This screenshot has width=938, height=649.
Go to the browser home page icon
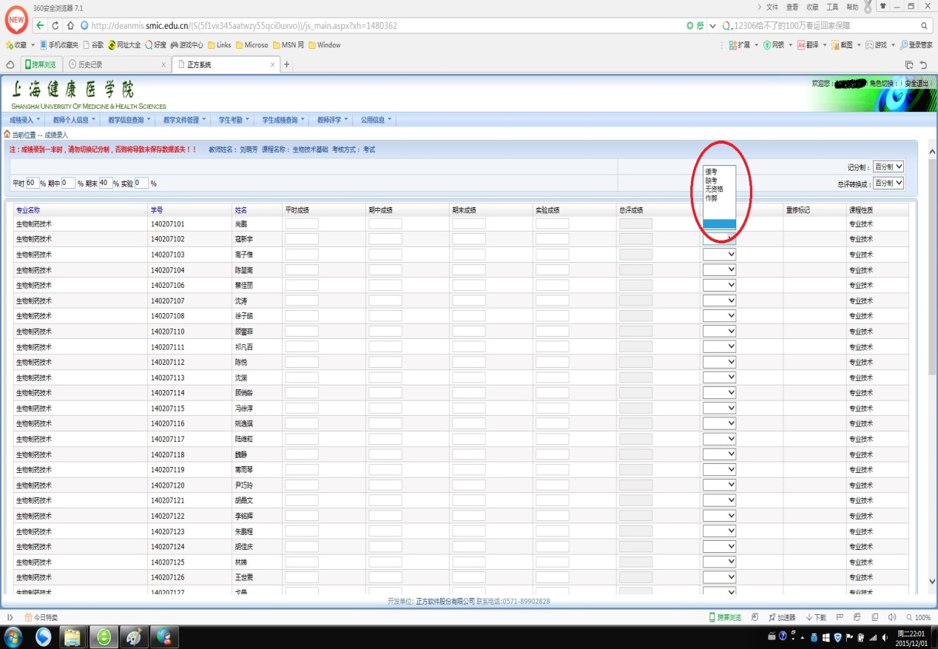70,26
